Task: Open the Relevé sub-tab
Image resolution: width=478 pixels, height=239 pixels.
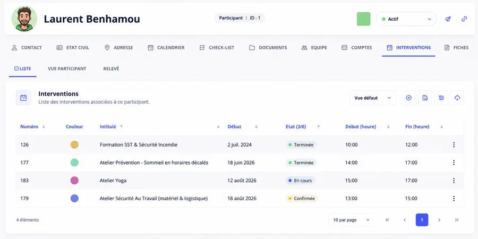Action: point(112,69)
